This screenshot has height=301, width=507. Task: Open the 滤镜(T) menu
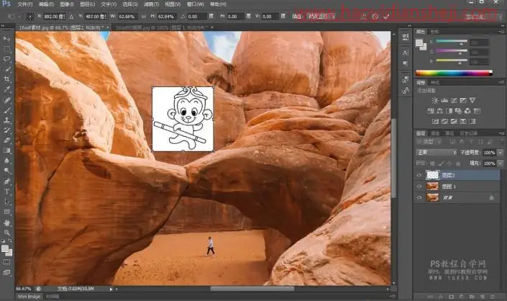tap(151, 4)
